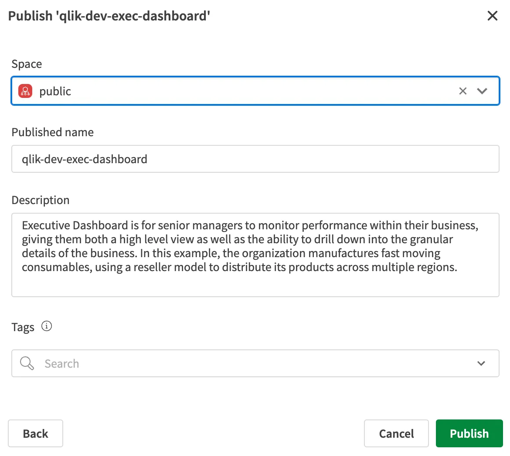View info about Tags via the info icon
Viewport: 510px width, 456px height.
tap(47, 326)
